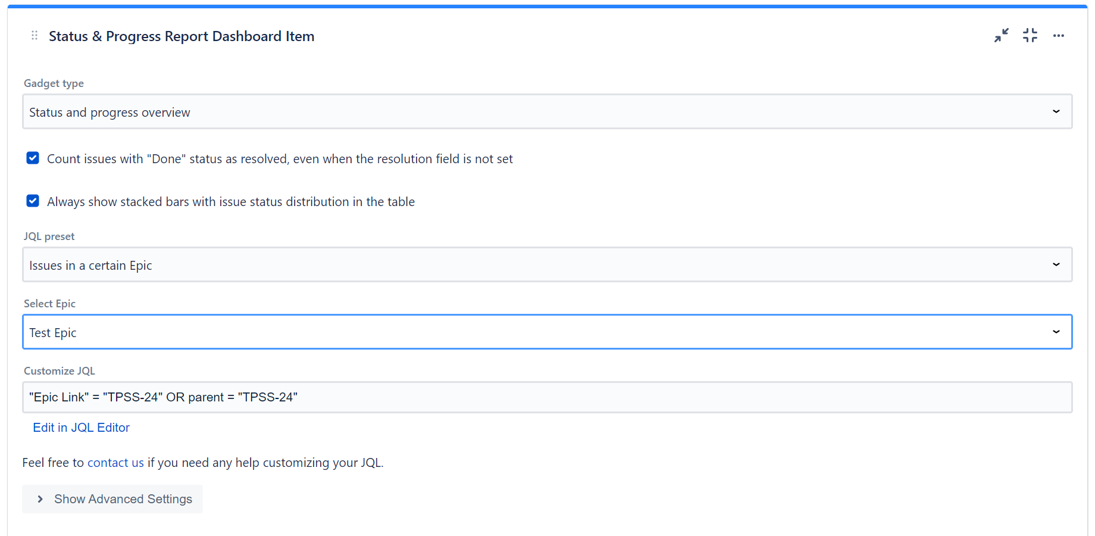Uncheck counting Done issues as resolved

click(x=33, y=158)
